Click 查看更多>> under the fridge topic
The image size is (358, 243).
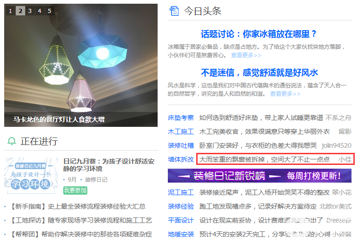click(246, 55)
